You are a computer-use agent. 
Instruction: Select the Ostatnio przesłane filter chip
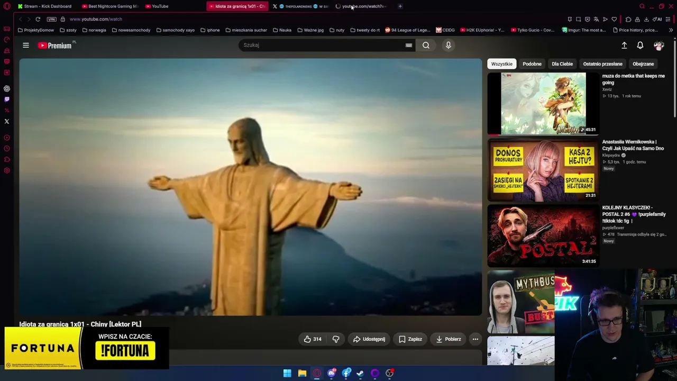pos(602,64)
